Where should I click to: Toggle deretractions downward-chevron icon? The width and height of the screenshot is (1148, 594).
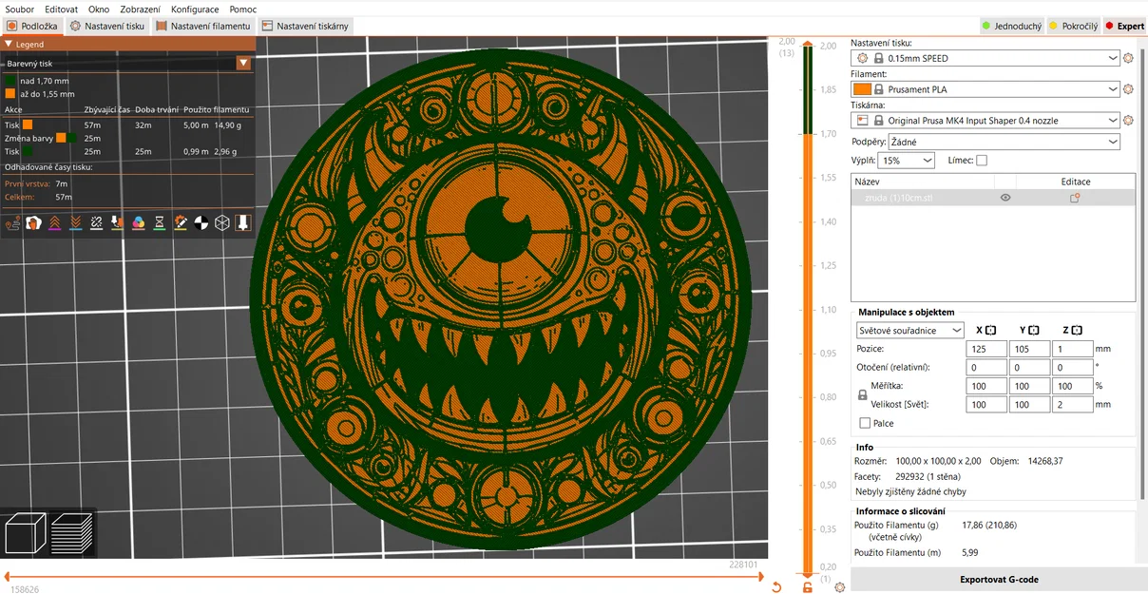coord(75,222)
